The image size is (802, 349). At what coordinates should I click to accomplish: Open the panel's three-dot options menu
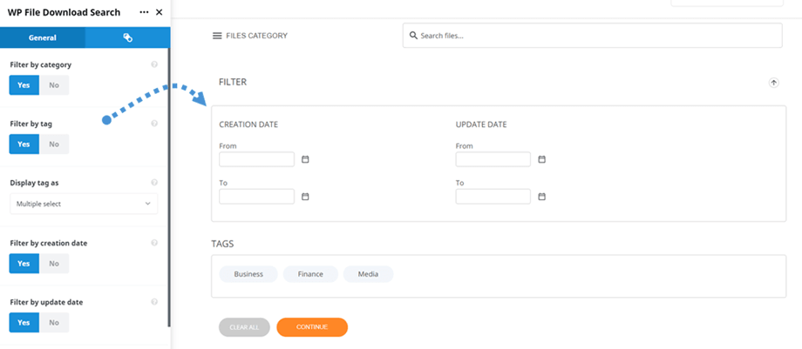click(144, 12)
